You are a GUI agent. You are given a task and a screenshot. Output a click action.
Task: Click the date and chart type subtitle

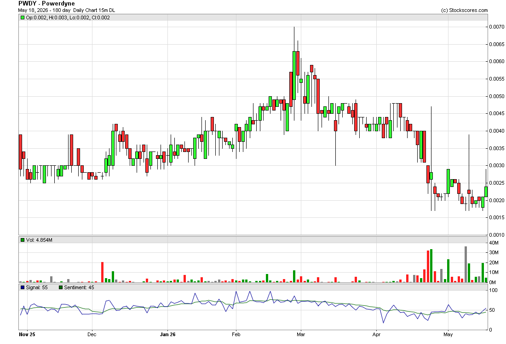pyautogui.click(x=67, y=10)
